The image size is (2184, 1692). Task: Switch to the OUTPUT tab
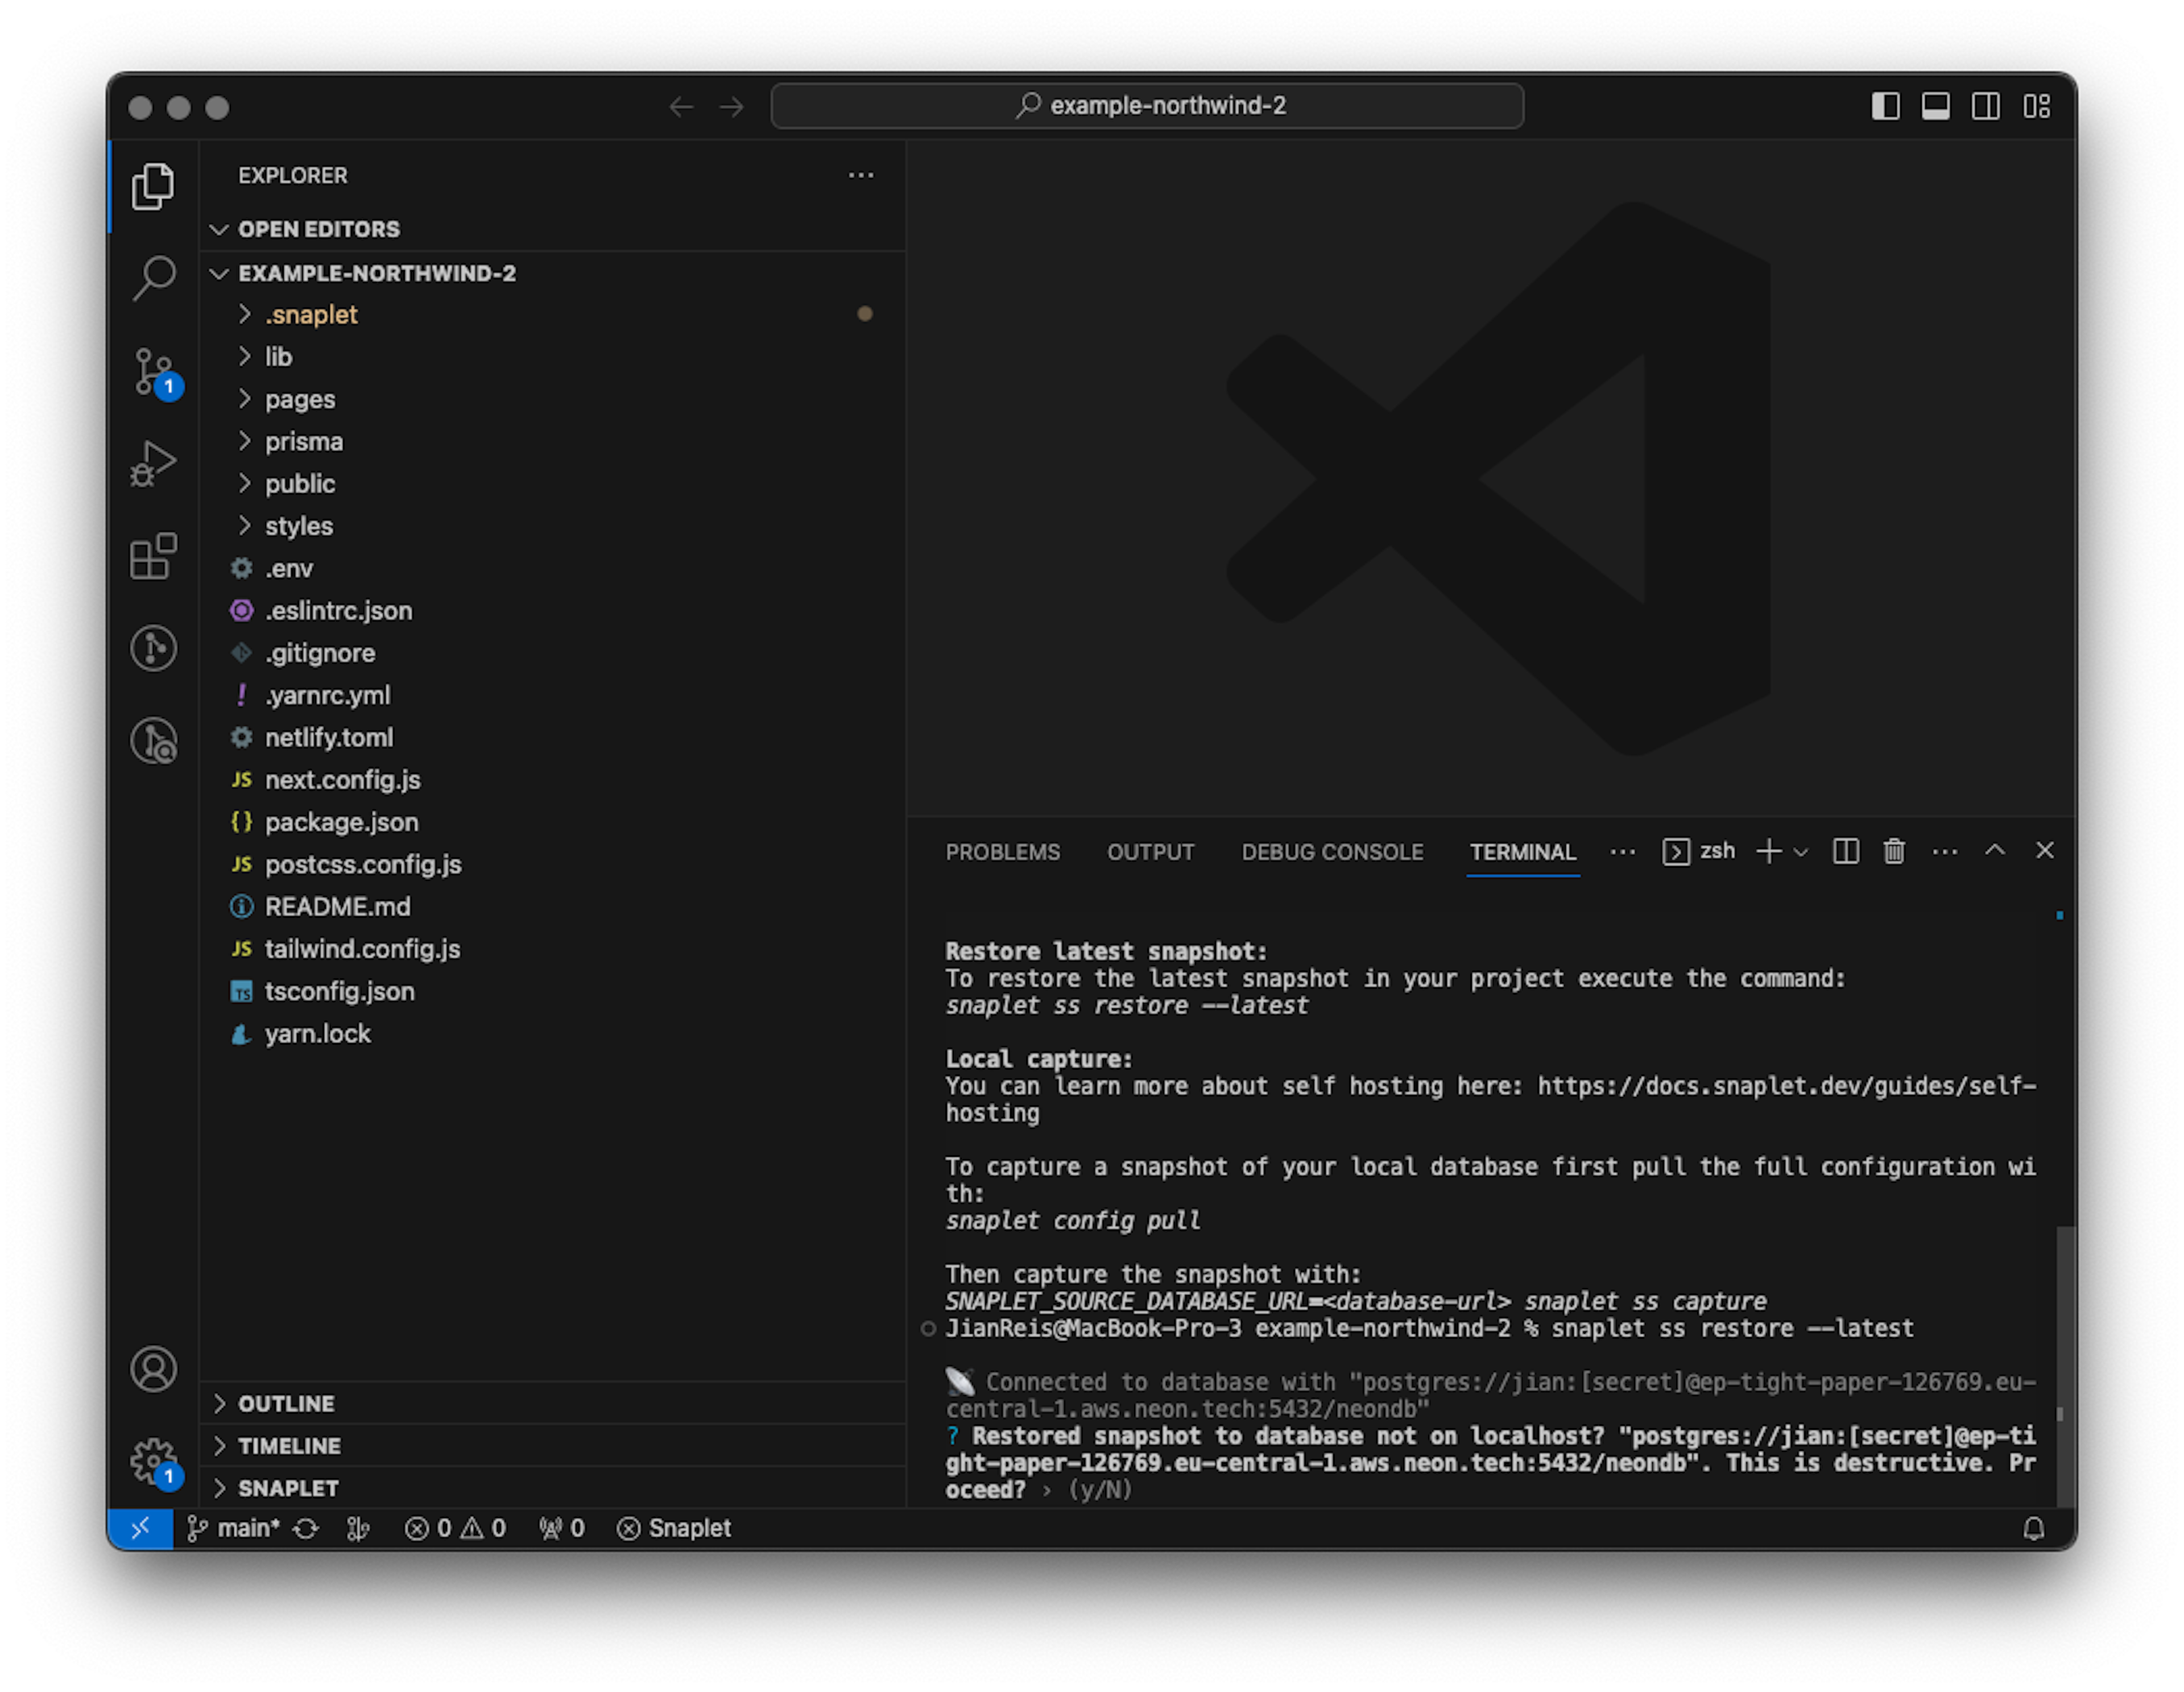tap(1150, 852)
